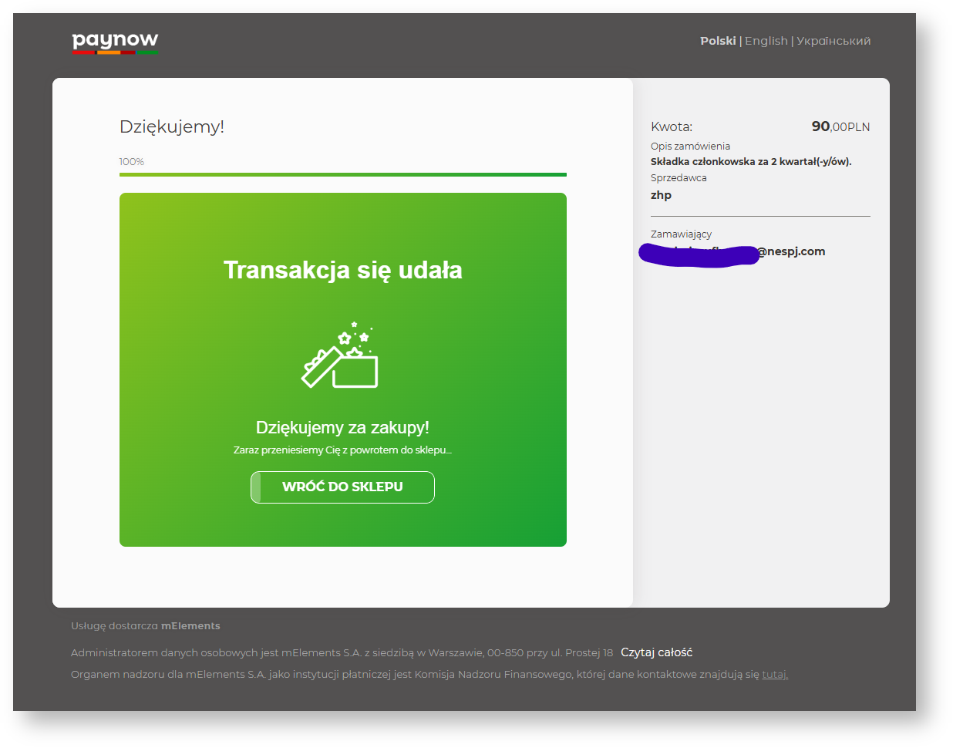Image resolution: width=953 pixels, height=748 pixels.
Task: Click the 'Składka członkowska' order description
Action: [x=750, y=162]
